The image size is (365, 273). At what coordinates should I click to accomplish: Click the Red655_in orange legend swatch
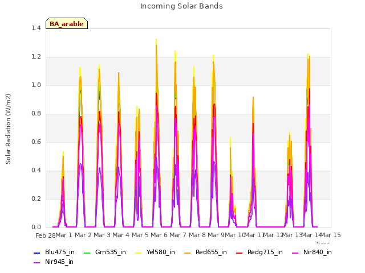tap(188, 253)
